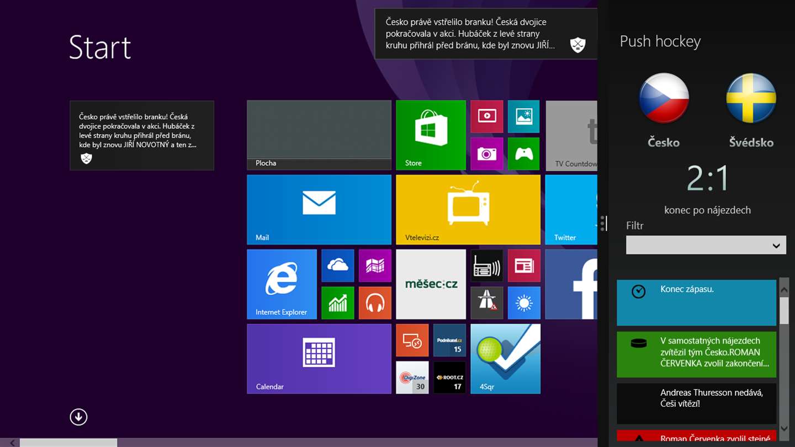
Task: Select the Konec zápasu event
Action: [697, 302]
